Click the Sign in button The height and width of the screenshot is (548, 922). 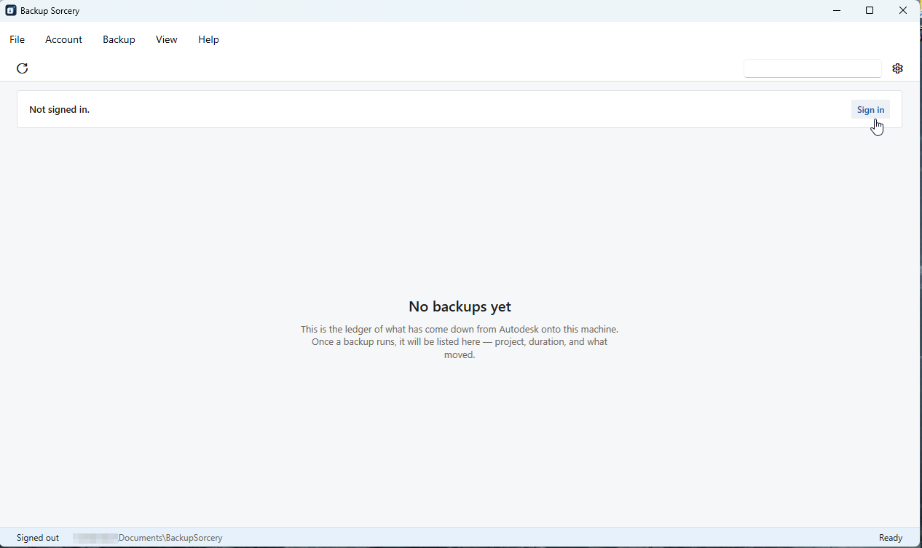coord(870,109)
